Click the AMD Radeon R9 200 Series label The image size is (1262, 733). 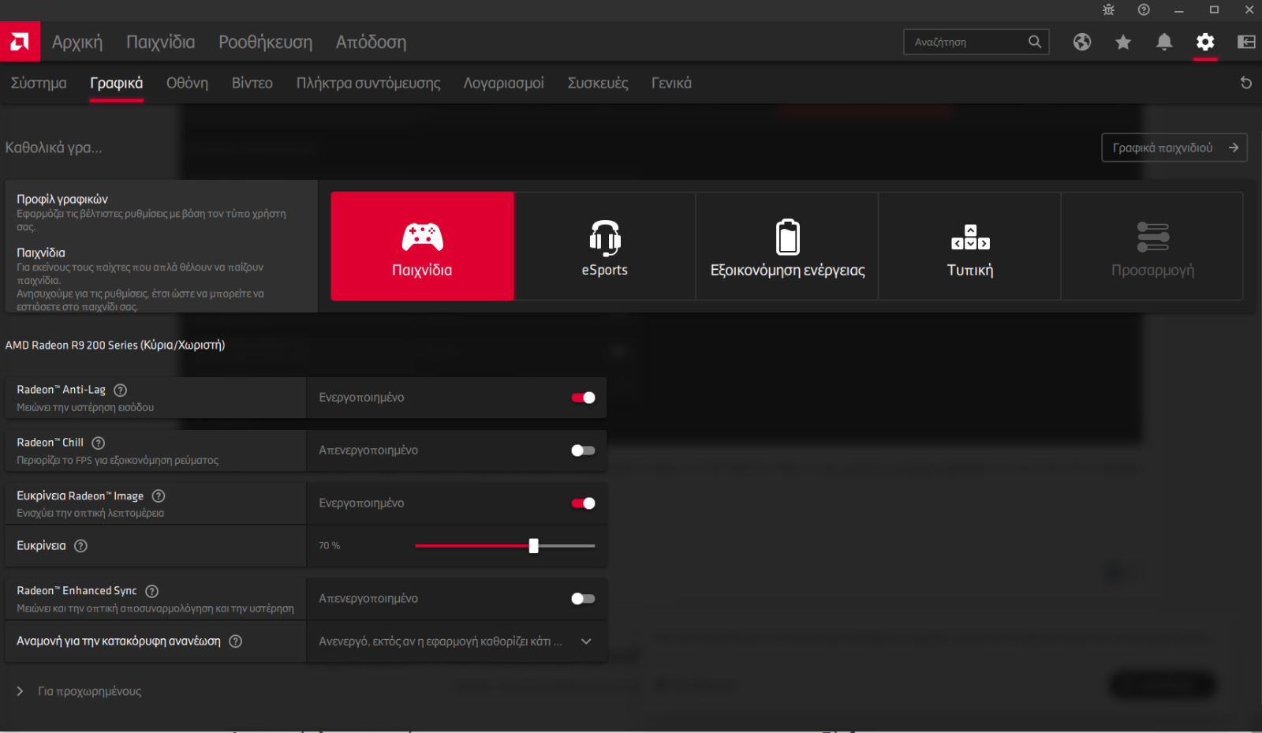click(115, 345)
